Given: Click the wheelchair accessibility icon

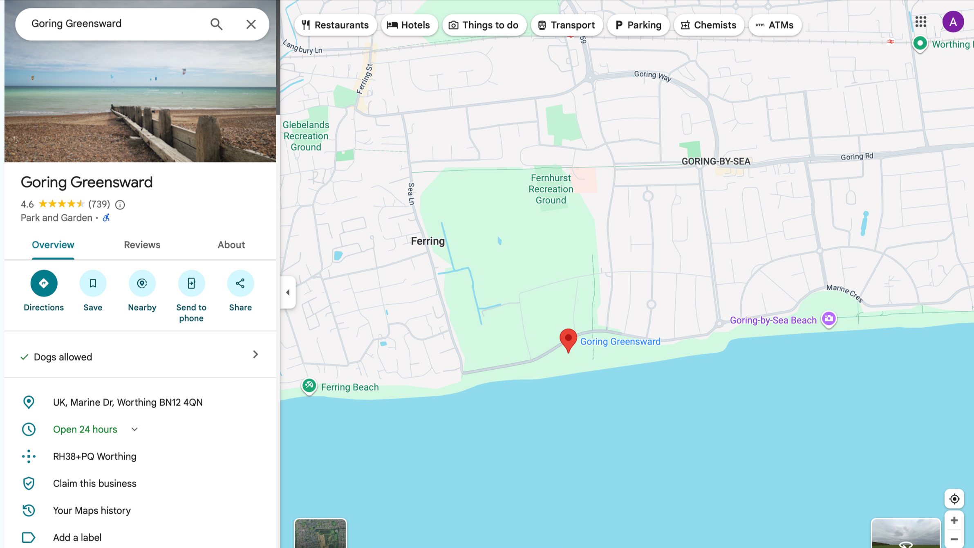Looking at the screenshot, I should point(106,218).
